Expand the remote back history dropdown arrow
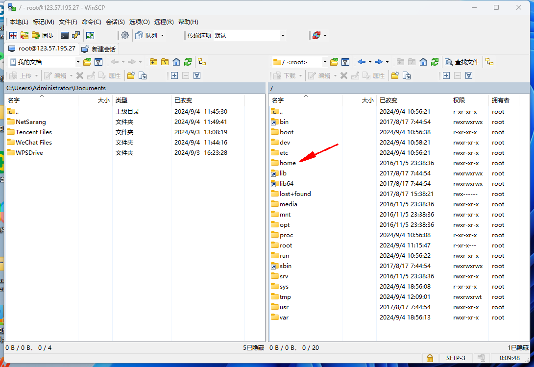Image resolution: width=534 pixels, height=367 pixels. click(370, 62)
